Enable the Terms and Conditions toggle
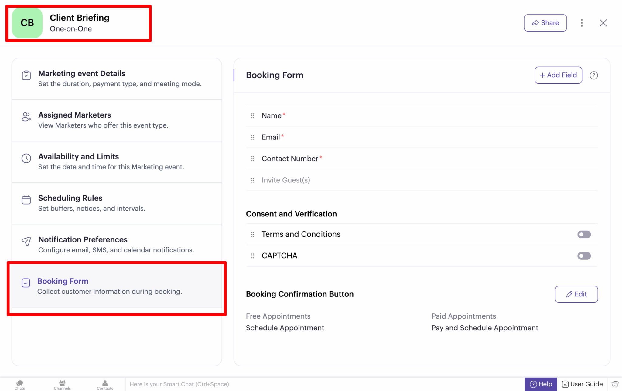 584,234
